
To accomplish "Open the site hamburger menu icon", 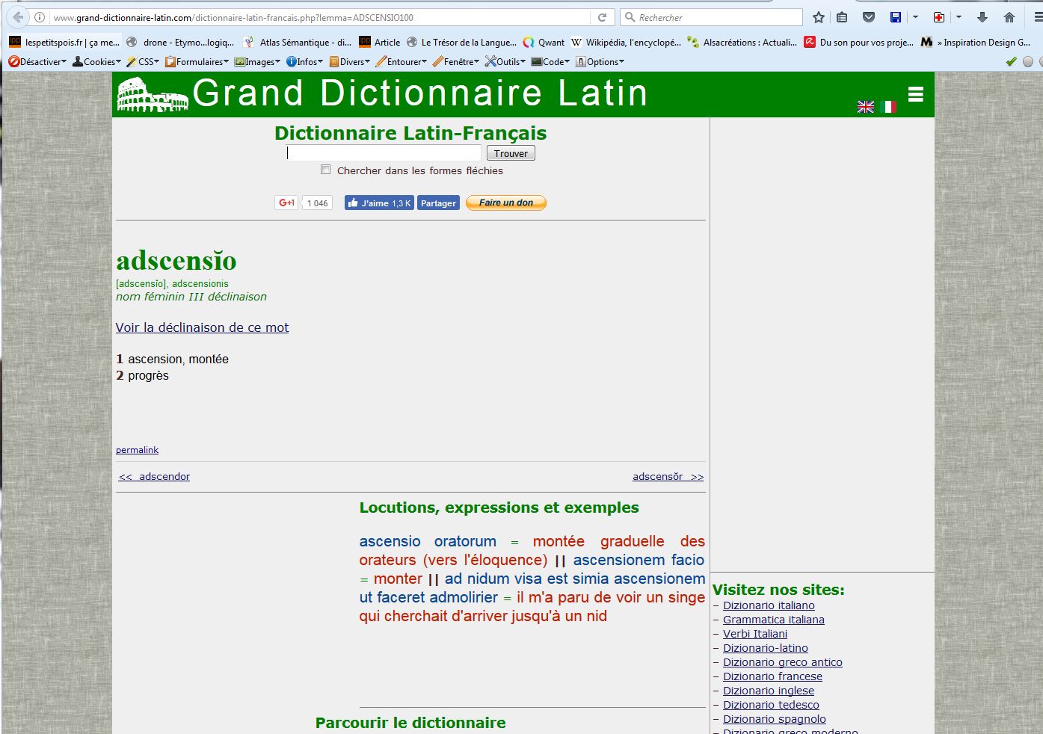I will point(916,94).
